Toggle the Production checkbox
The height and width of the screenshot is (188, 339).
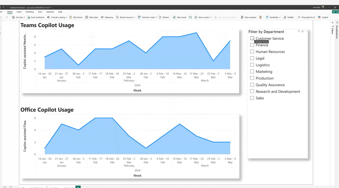pos(252,78)
